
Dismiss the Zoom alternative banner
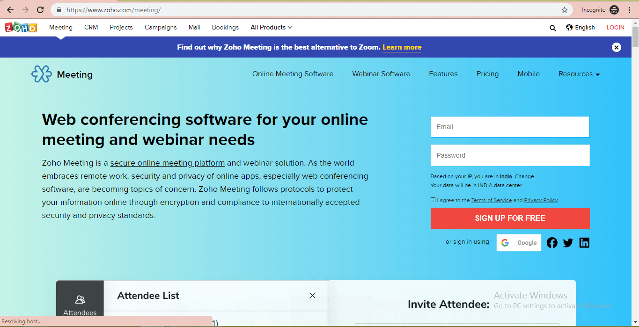coord(617,47)
